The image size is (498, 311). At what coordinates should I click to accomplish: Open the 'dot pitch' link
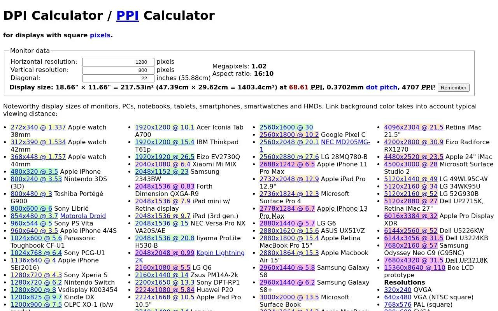pos(381,87)
